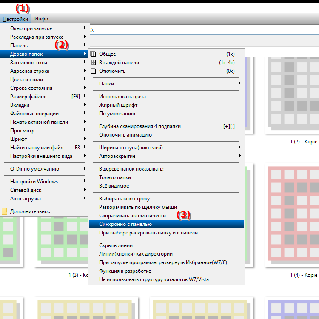Image resolution: width=319 pixels, height=319 pixels.
Task: Select Отключить (0x) tree mode
Action: [166, 71]
